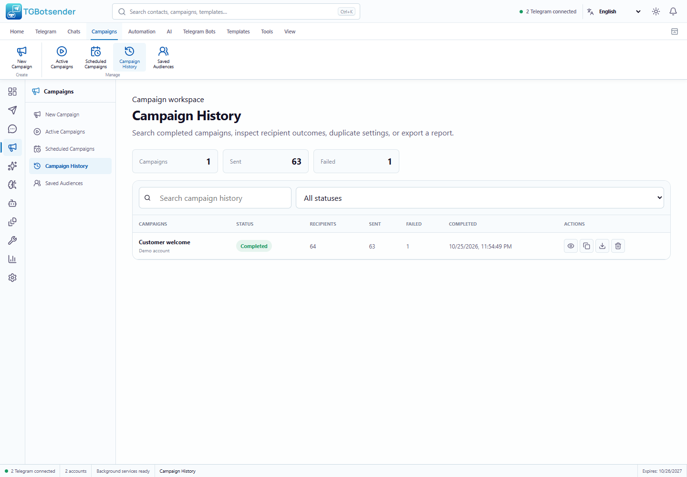Open Saved Audiences from the ribbon

164,58
